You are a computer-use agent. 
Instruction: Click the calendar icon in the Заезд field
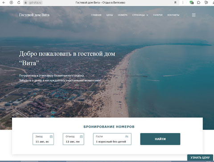point(51,137)
